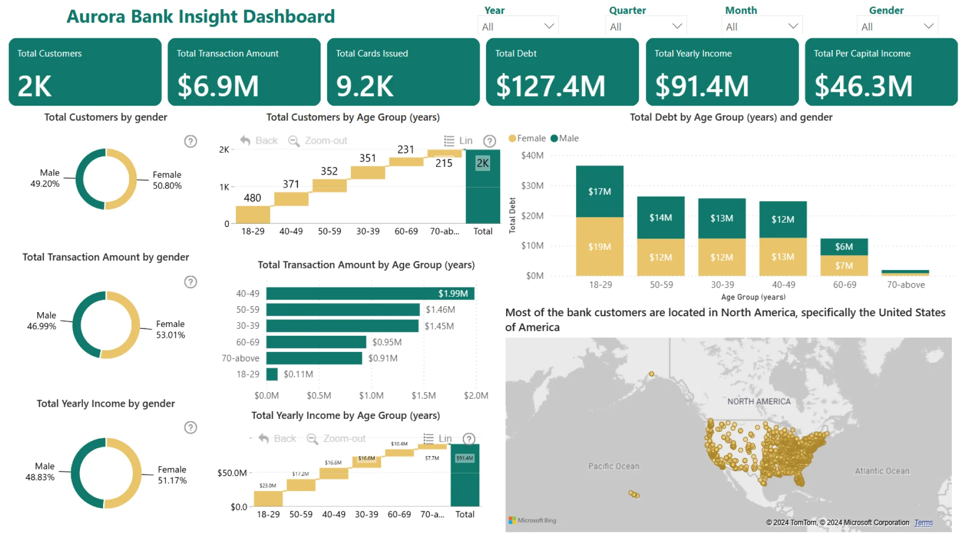
Task: Click the 18-29 transaction amount bar
Action: [x=272, y=374]
